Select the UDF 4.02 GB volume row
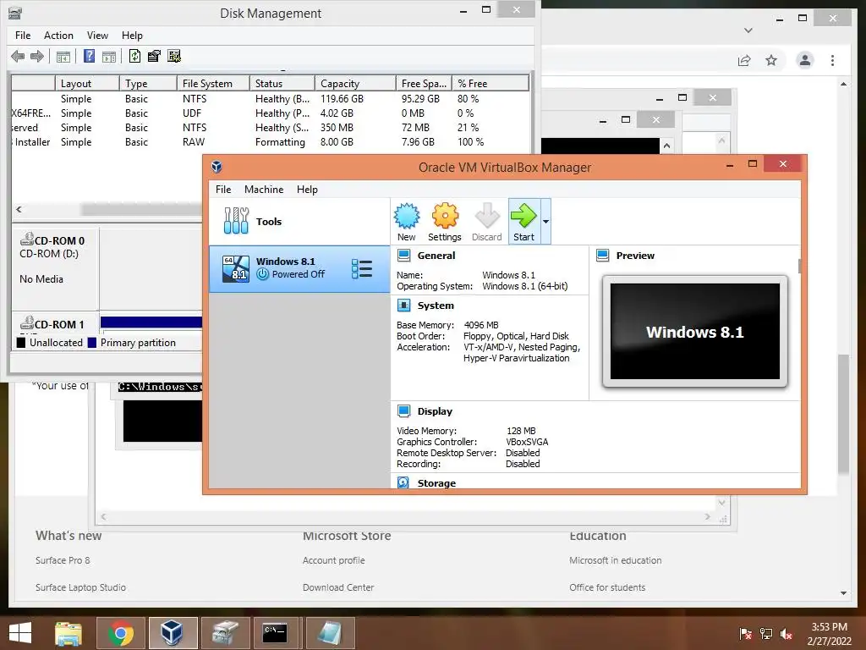Screen dimensions: 866x650 [x=270, y=113]
